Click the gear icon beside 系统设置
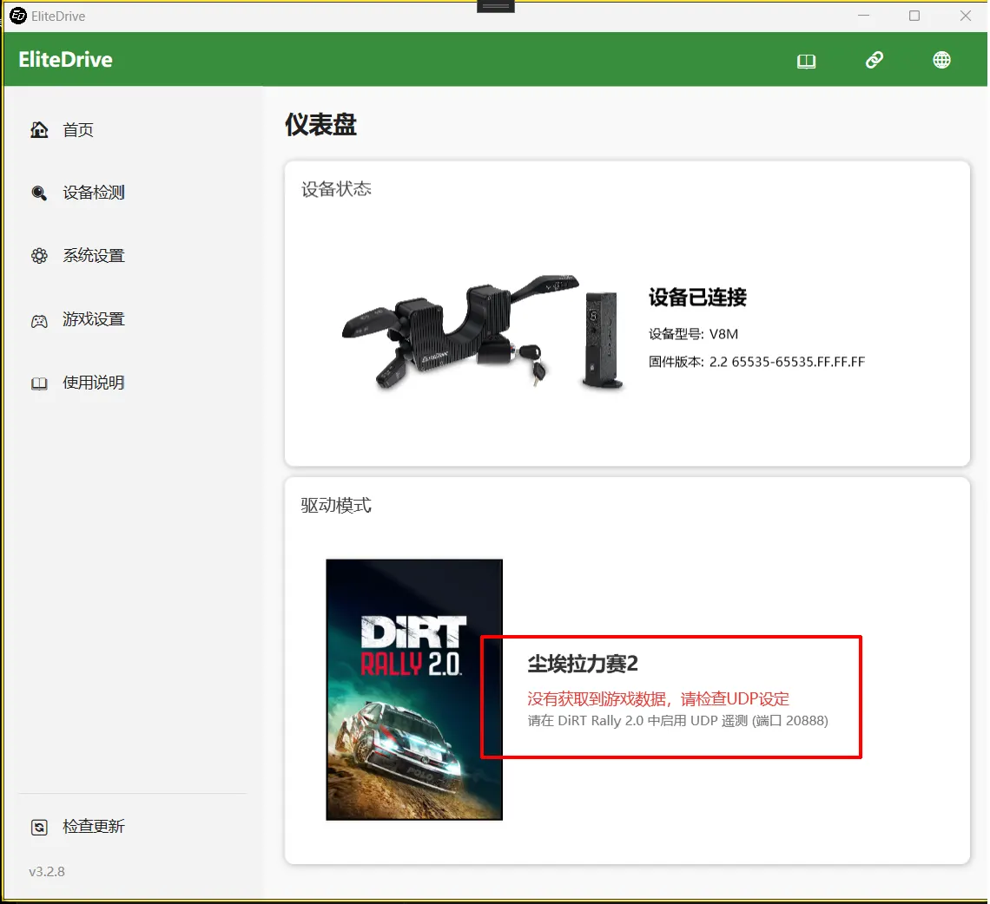The height and width of the screenshot is (904, 990). (x=39, y=256)
